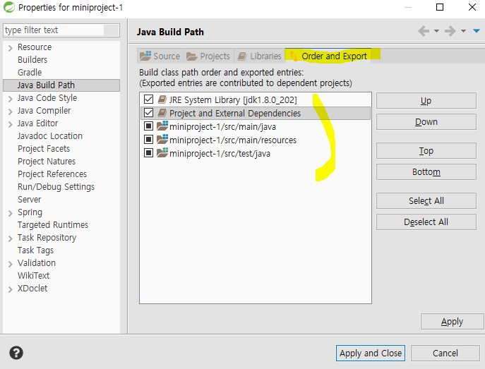Click the Projects tab folder icon
The height and width of the screenshot is (369, 485).
192,56
